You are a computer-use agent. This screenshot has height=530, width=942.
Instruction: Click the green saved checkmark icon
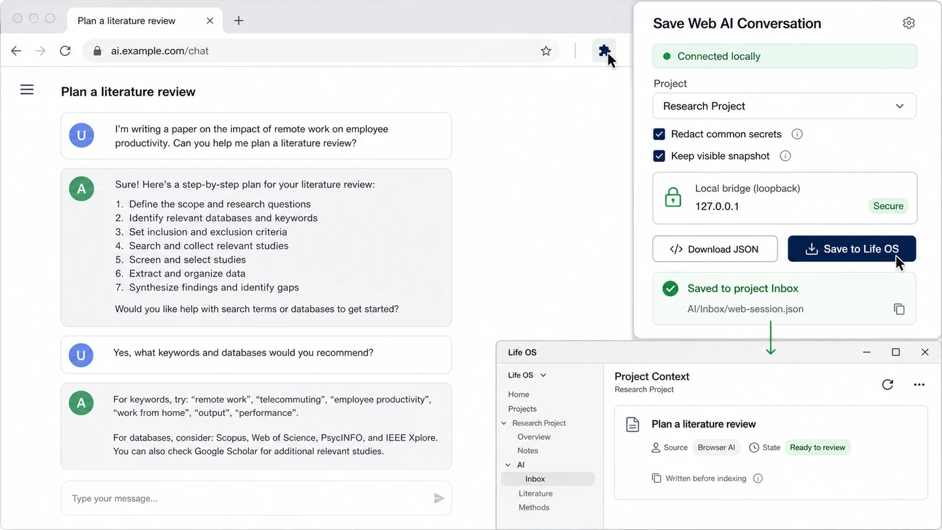[671, 289]
